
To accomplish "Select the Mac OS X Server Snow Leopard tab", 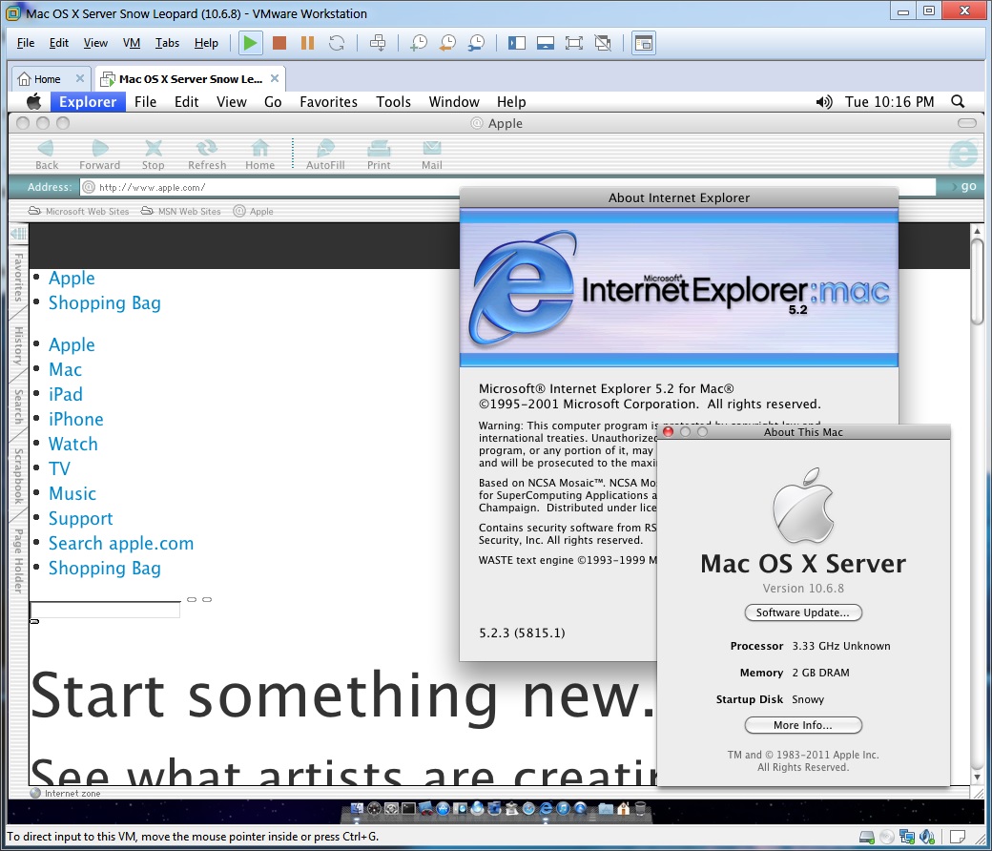I will pyautogui.click(x=190, y=79).
